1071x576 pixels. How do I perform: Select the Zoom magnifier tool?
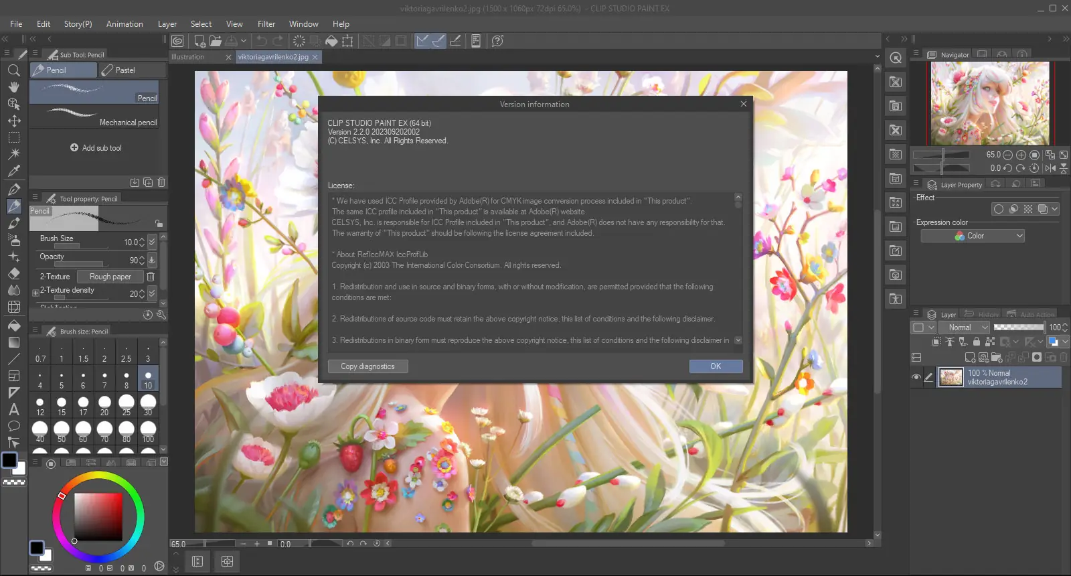(x=13, y=70)
